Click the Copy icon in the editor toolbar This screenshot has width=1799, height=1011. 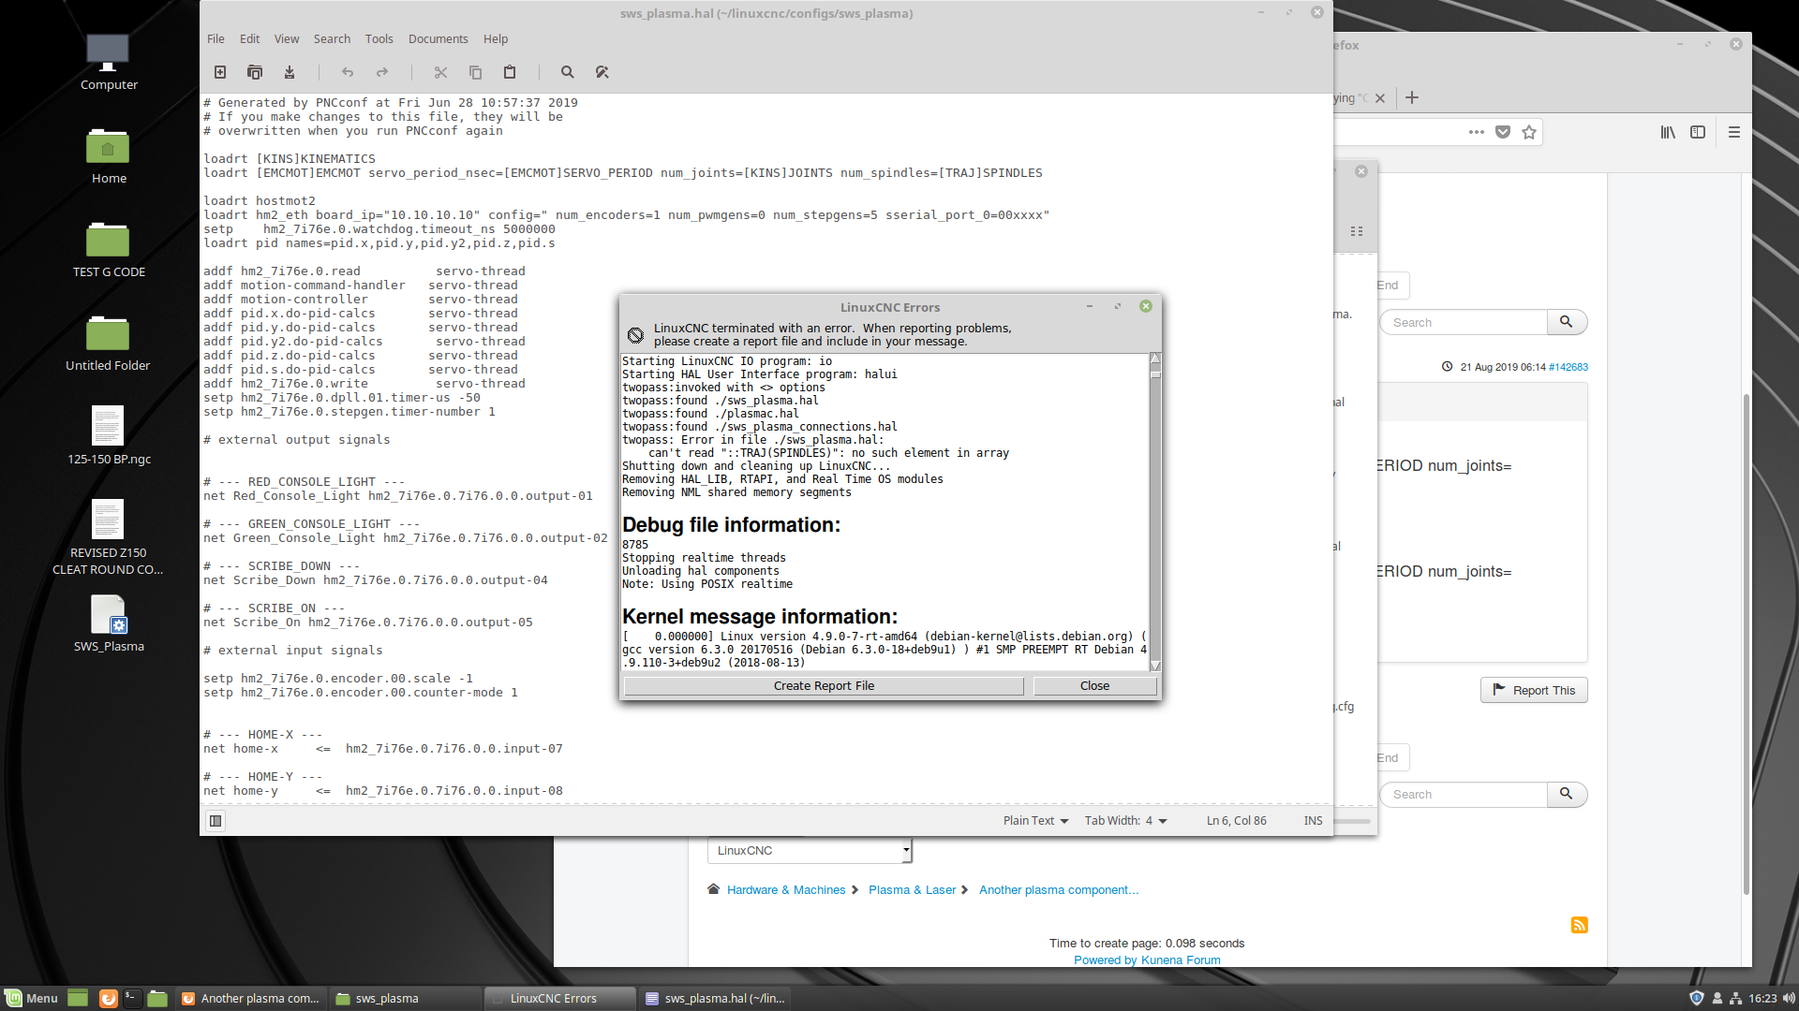[x=475, y=72]
